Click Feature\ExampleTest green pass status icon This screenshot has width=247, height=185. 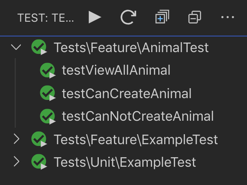coord(39,139)
